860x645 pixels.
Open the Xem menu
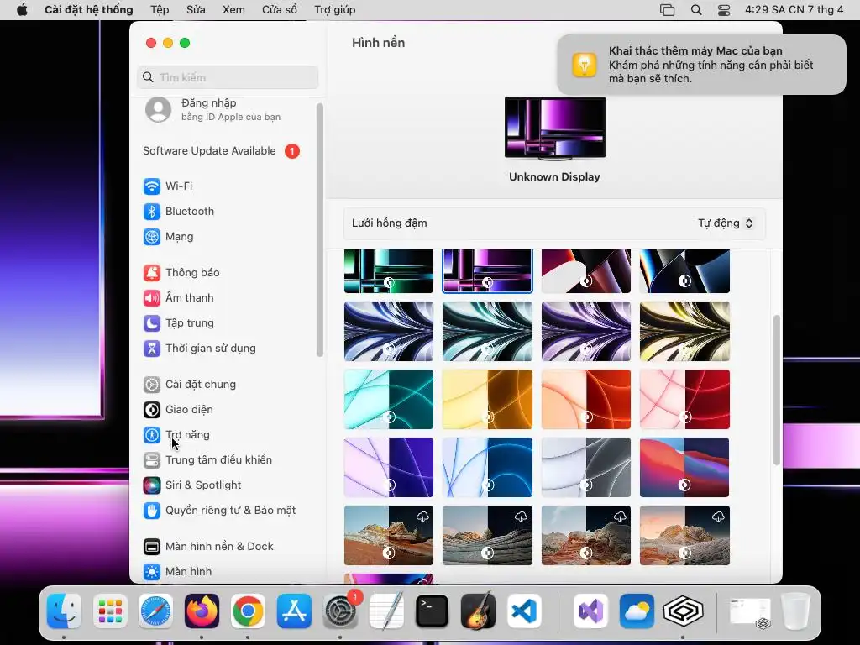(233, 10)
